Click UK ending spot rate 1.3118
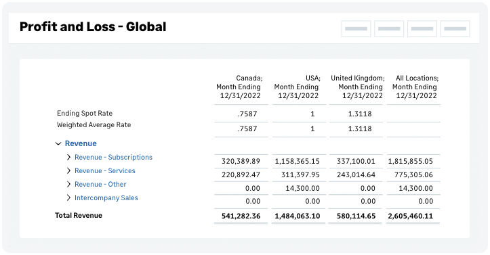Image resolution: width=490 pixels, height=255 pixels. [360, 114]
